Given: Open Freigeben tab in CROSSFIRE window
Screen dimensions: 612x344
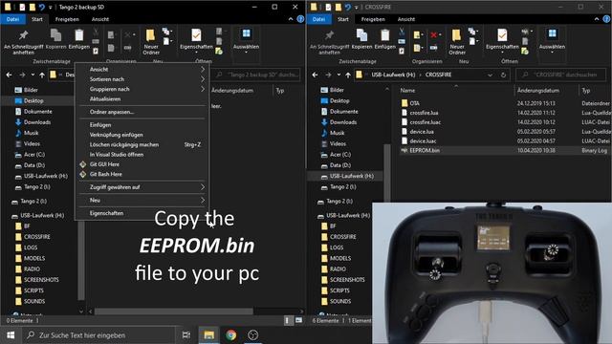Looking at the screenshot, I should (373, 19).
